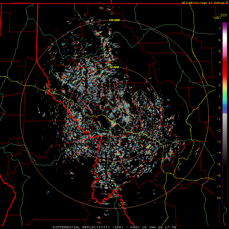The height and width of the screenshot is (229, 229).
Task: Click the 'KMSX' station identifier in caption
Action: pyautogui.click(x=136, y=227)
